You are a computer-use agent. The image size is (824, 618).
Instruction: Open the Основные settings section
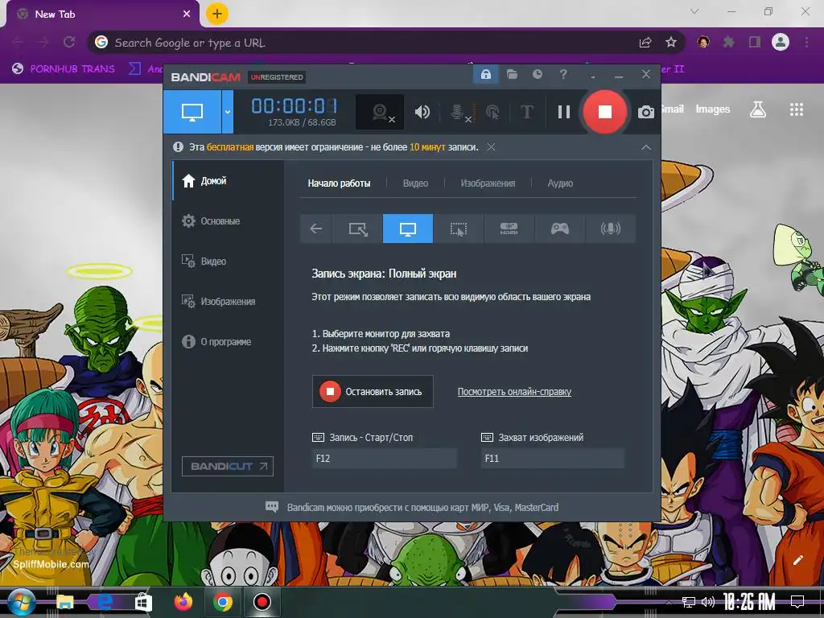[228, 221]
